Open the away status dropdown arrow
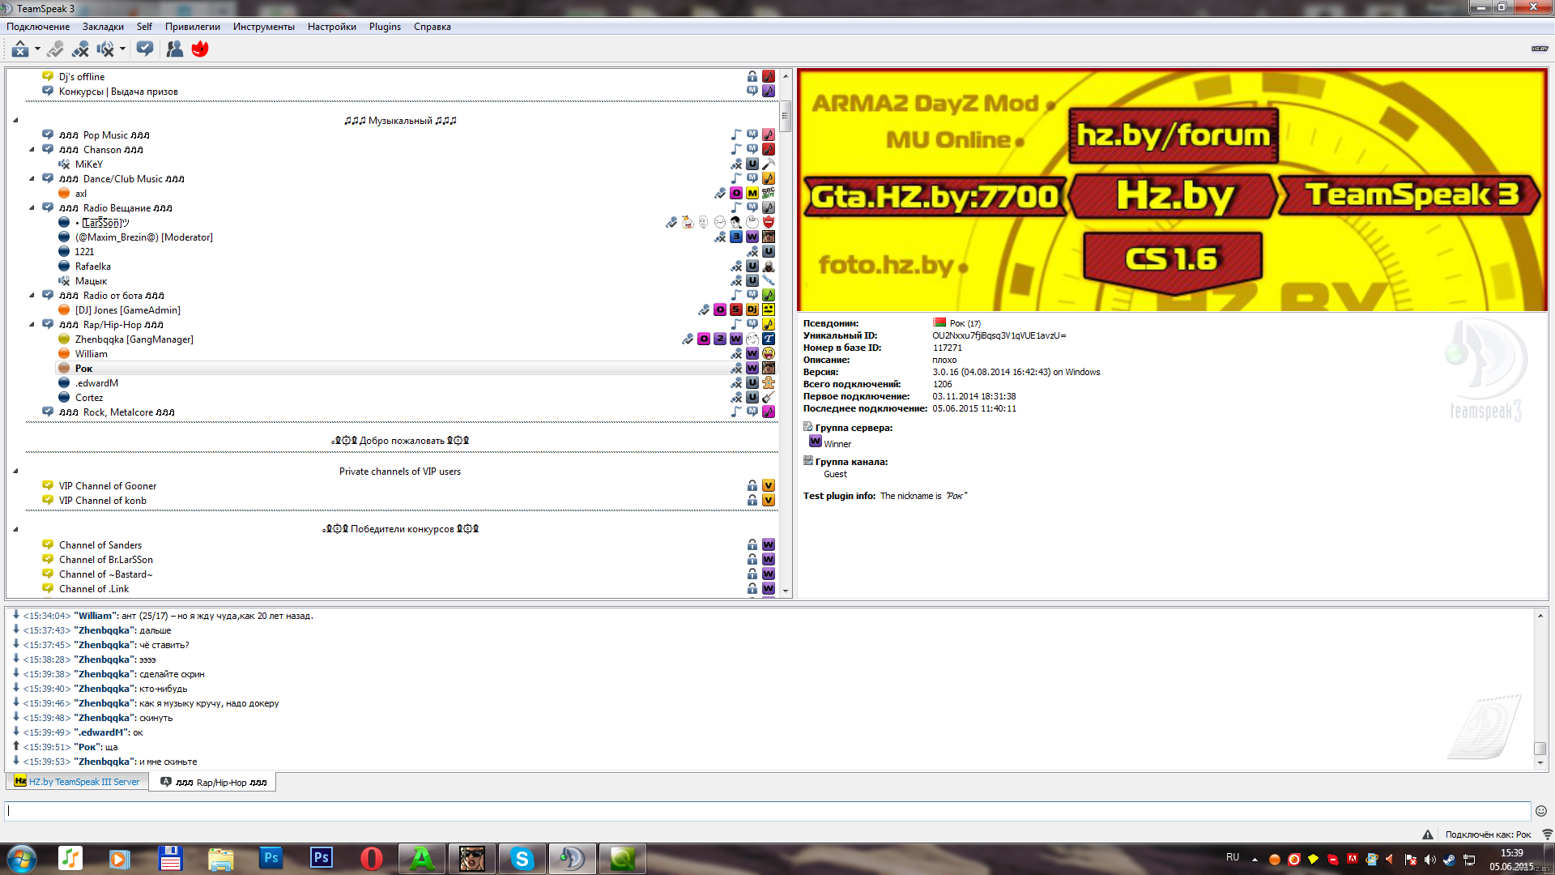The image size is (1555, 875). 37,49
